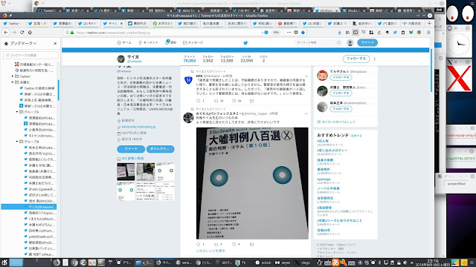This screenshot has width=476, height=267.
Task: Collapse the 弁護士 bookmark folder
Action: tap(13, 82)
